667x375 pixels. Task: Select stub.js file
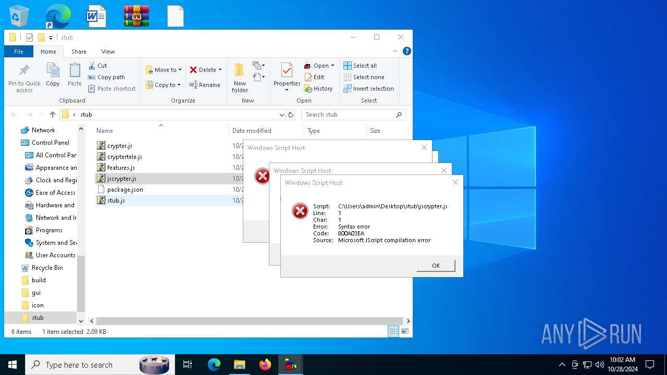click(116, 201)
